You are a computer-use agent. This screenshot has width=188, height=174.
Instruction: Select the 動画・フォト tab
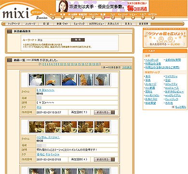[62, 24]
